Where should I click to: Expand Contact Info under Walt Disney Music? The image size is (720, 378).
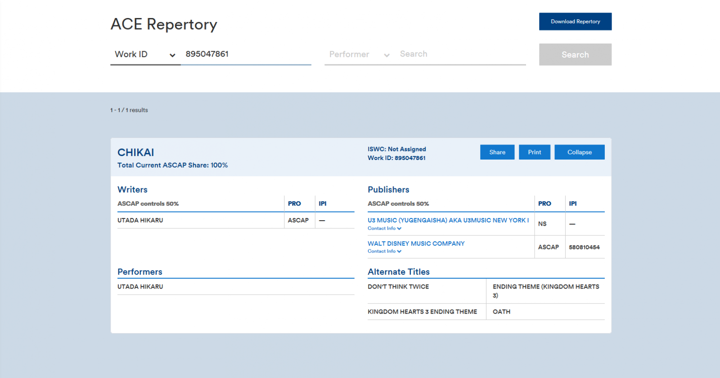pyautogui.click(x=384, y=251)
